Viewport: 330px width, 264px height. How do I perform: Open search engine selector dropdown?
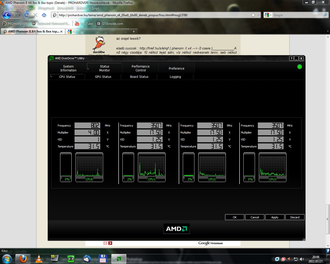268,15
